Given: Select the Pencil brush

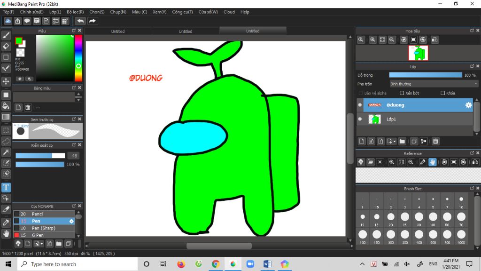Looking at the screenshot, I should 44,214.
